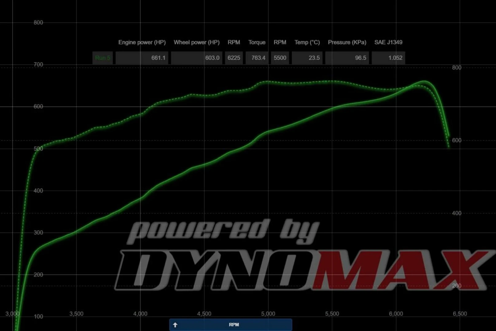Click the peak of the solid power curve

pos(424,82)
